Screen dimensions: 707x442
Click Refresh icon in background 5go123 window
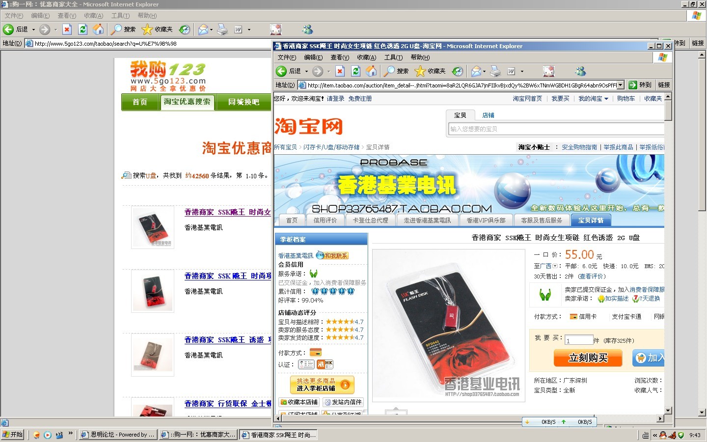click(x=83, y=29)
